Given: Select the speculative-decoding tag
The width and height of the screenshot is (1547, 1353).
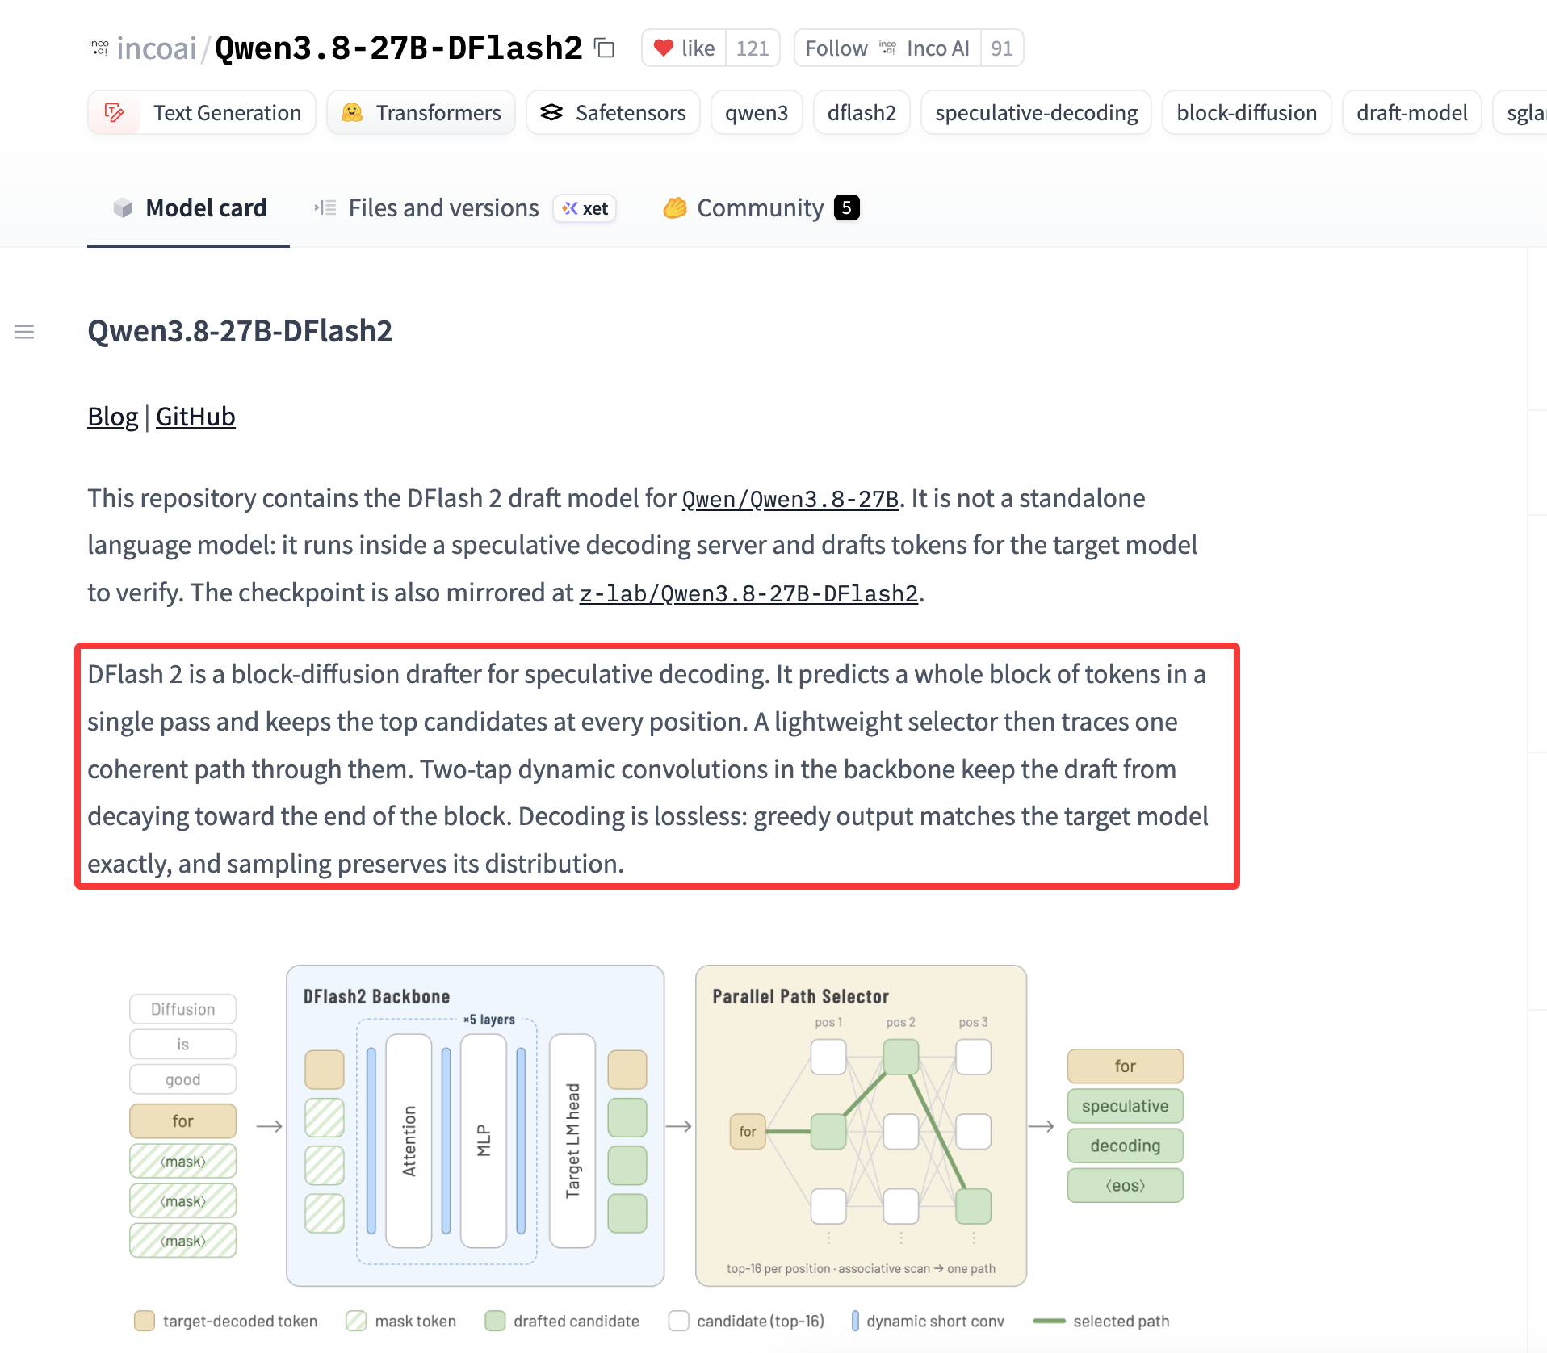Looking at the screenshot, I should 1037,113.
